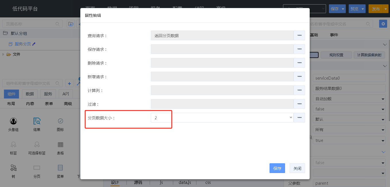Image resolution: width=390 pixels, height=187 pixels.
Task: Click the Menu (菜单) component icon
Action: [x=60, y=168]
